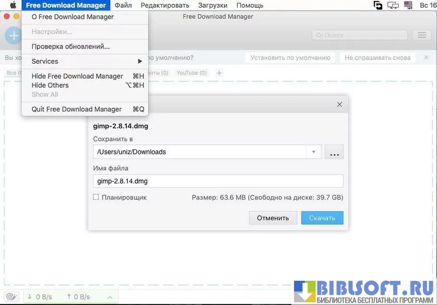Select Quit Free Download Manager
Screen dimensions: 437x305
[77, 109]
